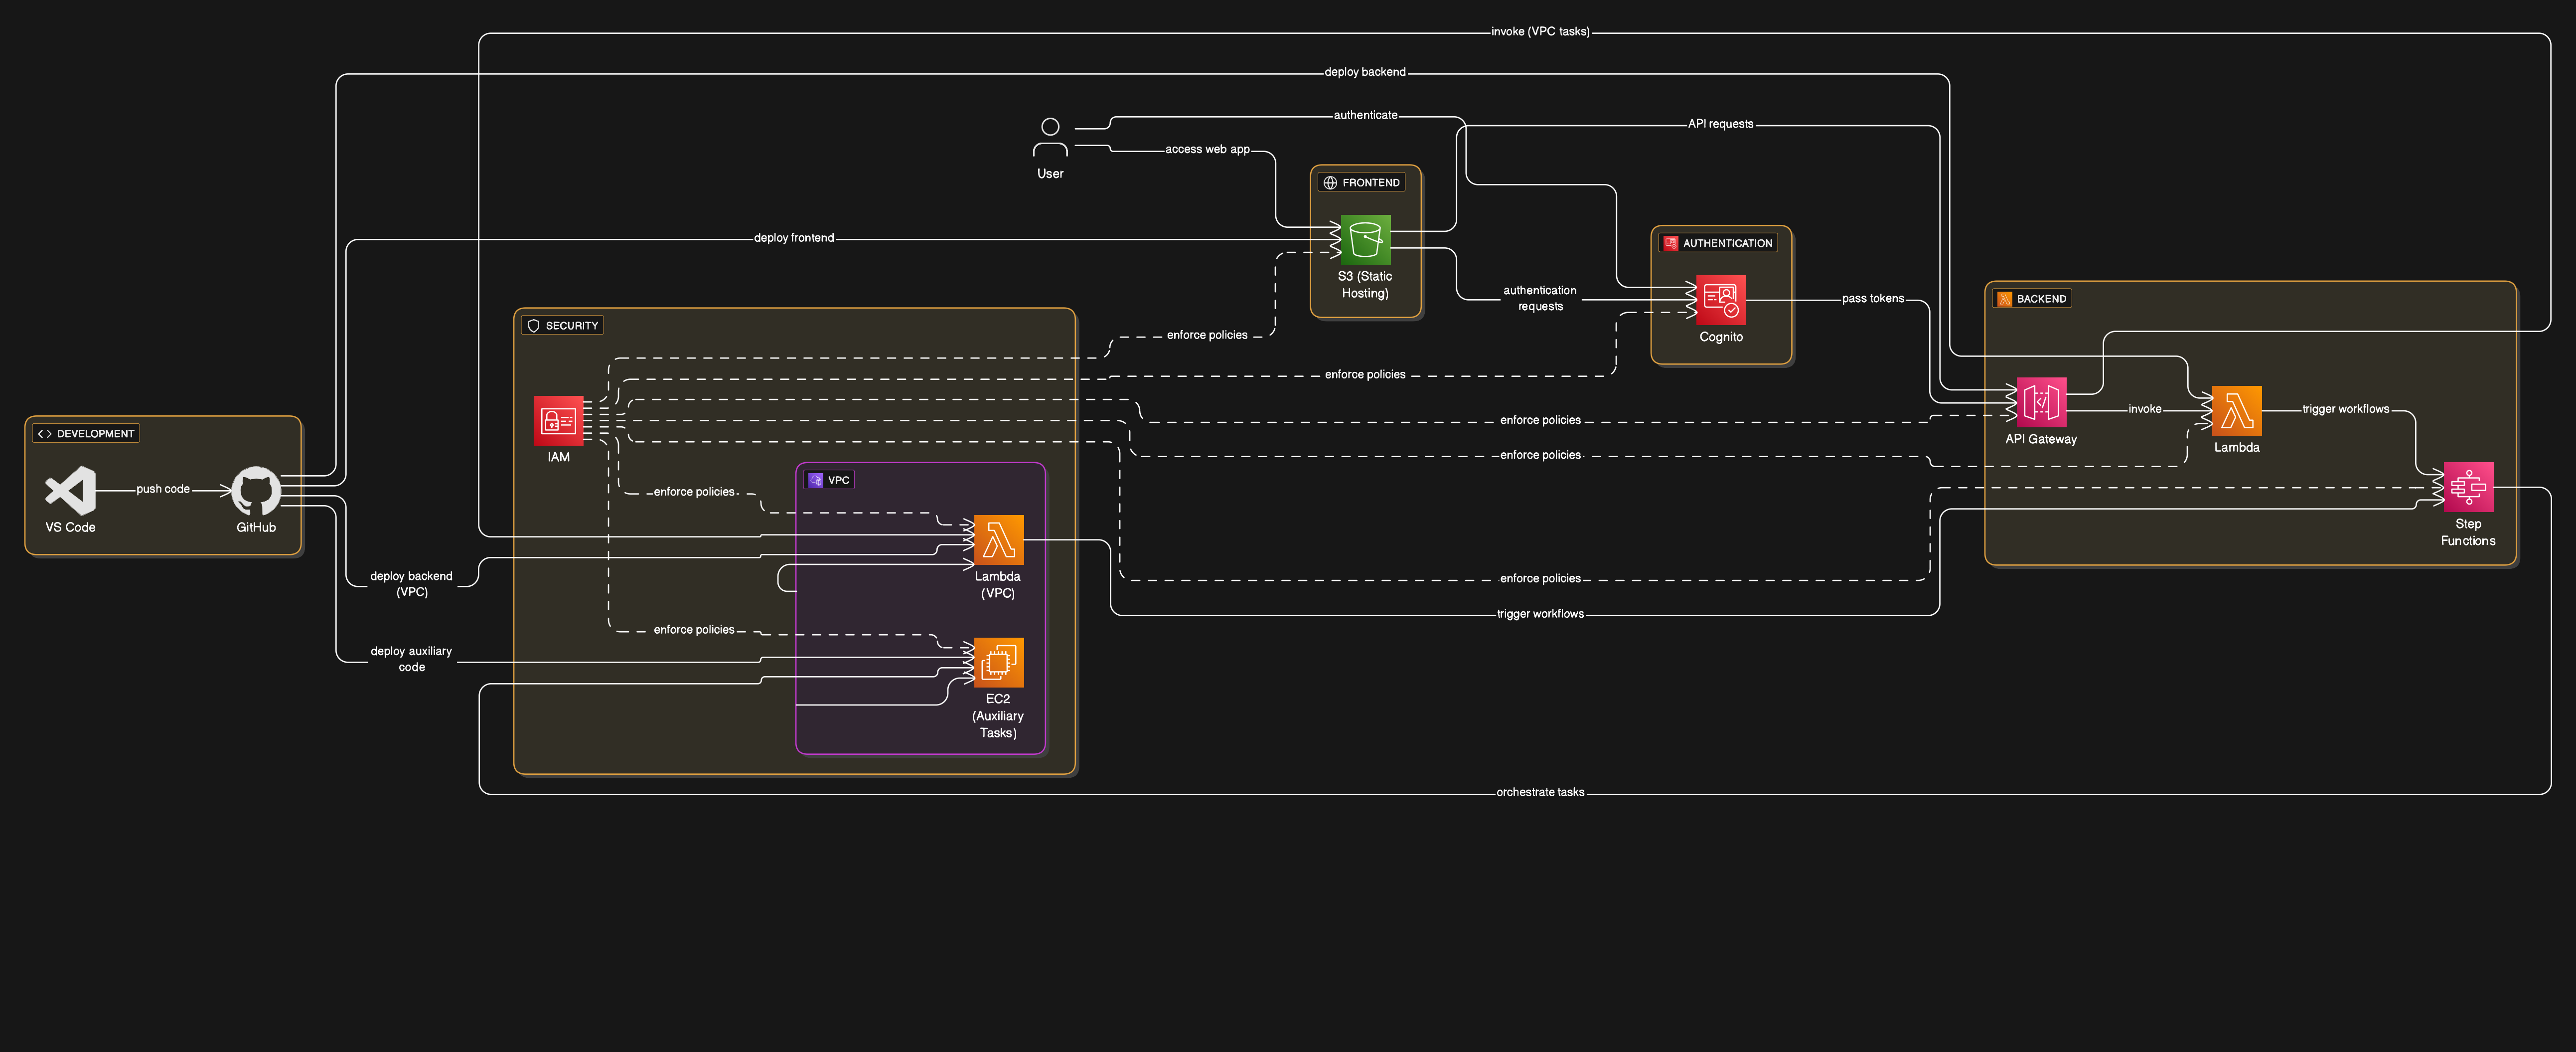The image size is (2576, 1052).
Task: Select the Step Functions icon
Action: pos(2468,487)
